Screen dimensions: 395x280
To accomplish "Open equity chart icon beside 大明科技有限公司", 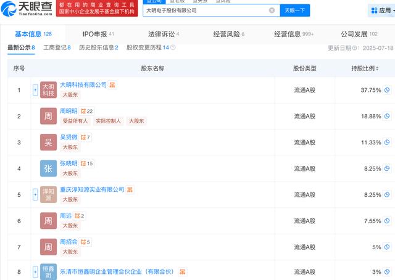I will pyautogui.click(x=112, y=85).
